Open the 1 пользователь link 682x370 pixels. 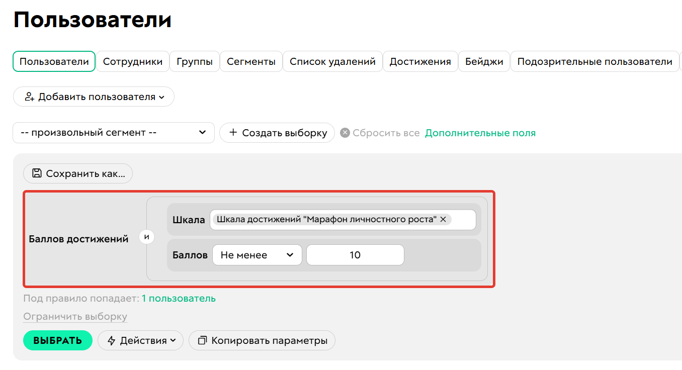[x=179, y=299]
